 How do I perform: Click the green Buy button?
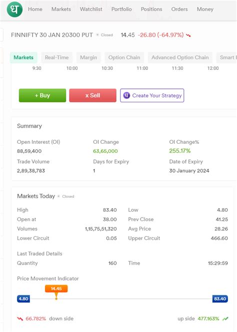point(42,95)
